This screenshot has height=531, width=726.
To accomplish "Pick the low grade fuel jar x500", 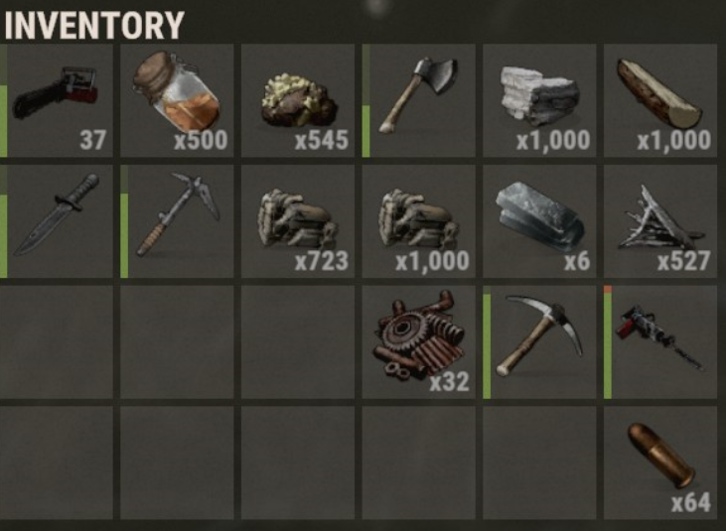I will [177, 100].
